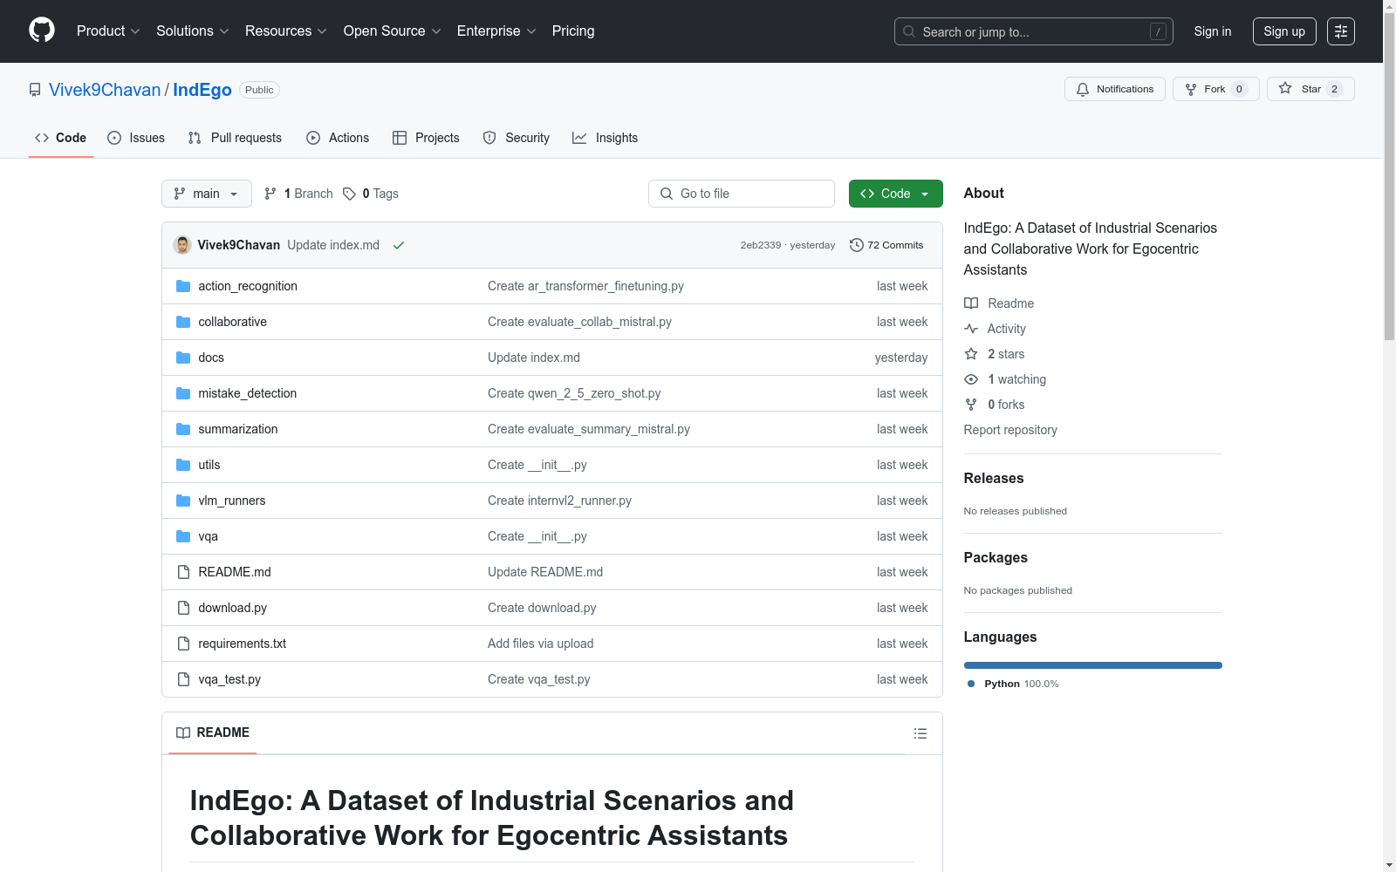Viewport: 1396px width, 872px height.
Task: Click the Go to file search box
Action: pos(742,194)
